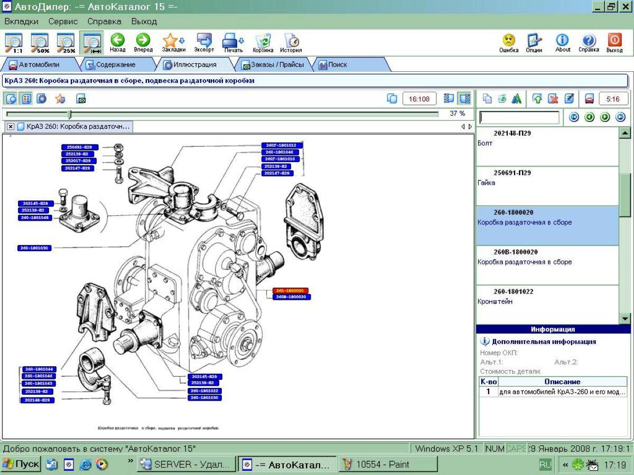Jump to first part record
Screen dimensions: 634x475
(574, 117)
